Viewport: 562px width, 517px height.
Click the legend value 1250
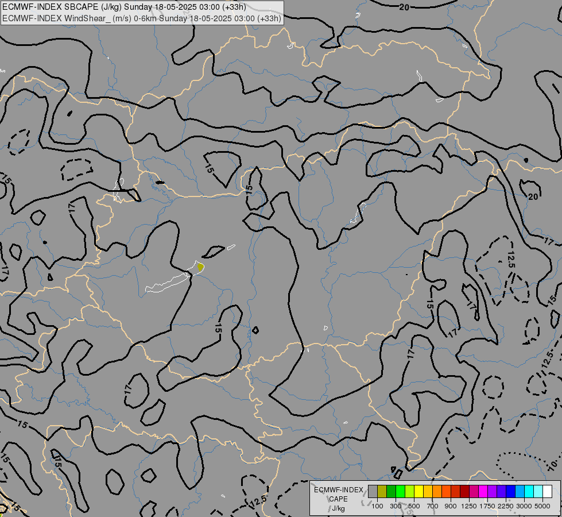click(469, 506)
